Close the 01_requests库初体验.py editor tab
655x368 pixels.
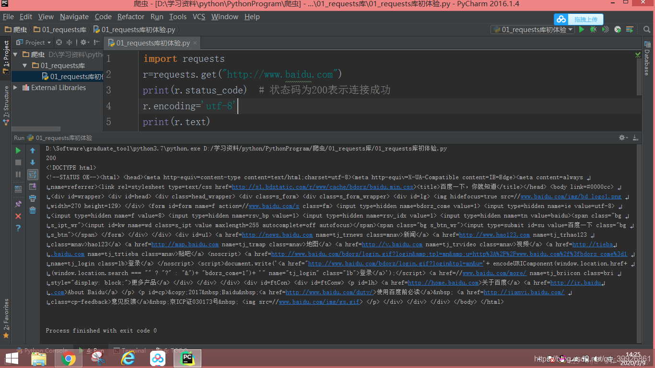pyautogui.click(x=196, y=43)
